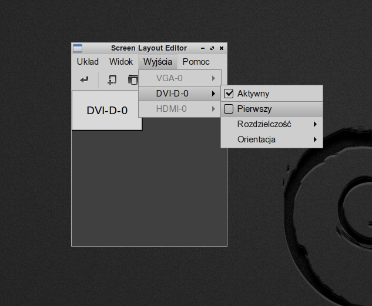Select the greyed HDMI-0 output entry
Screen dimensions: 372x306
(x=180, y=109)
